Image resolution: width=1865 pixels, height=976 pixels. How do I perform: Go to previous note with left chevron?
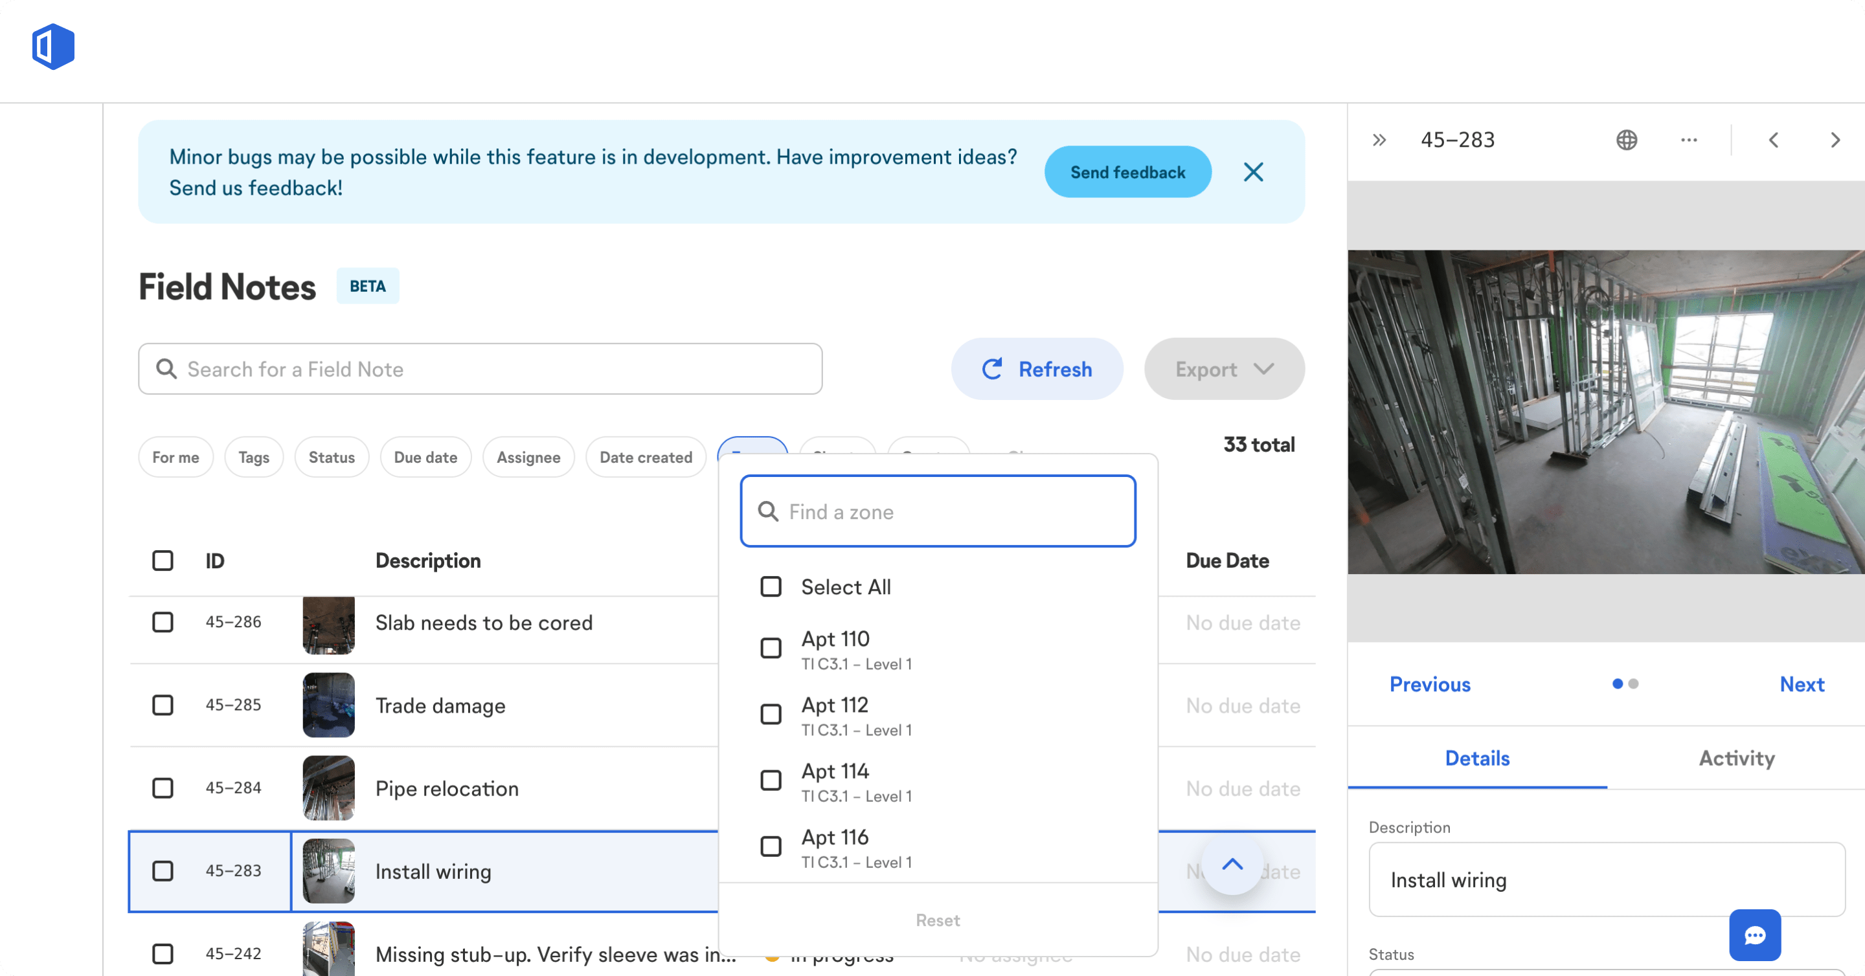coord(1773,140)
